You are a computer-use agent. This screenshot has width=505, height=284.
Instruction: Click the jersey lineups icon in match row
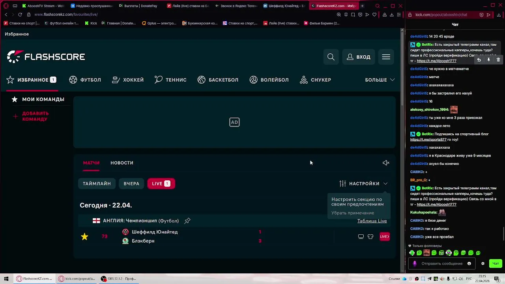point(370,237)
